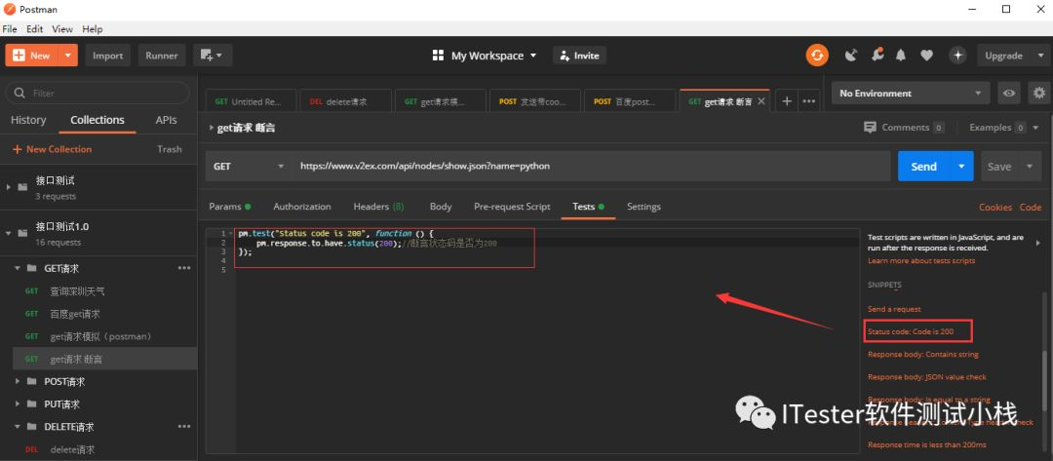Expand the PUT请求 folder
This screenshot has height=461, width=1053.
coord(19,403)
